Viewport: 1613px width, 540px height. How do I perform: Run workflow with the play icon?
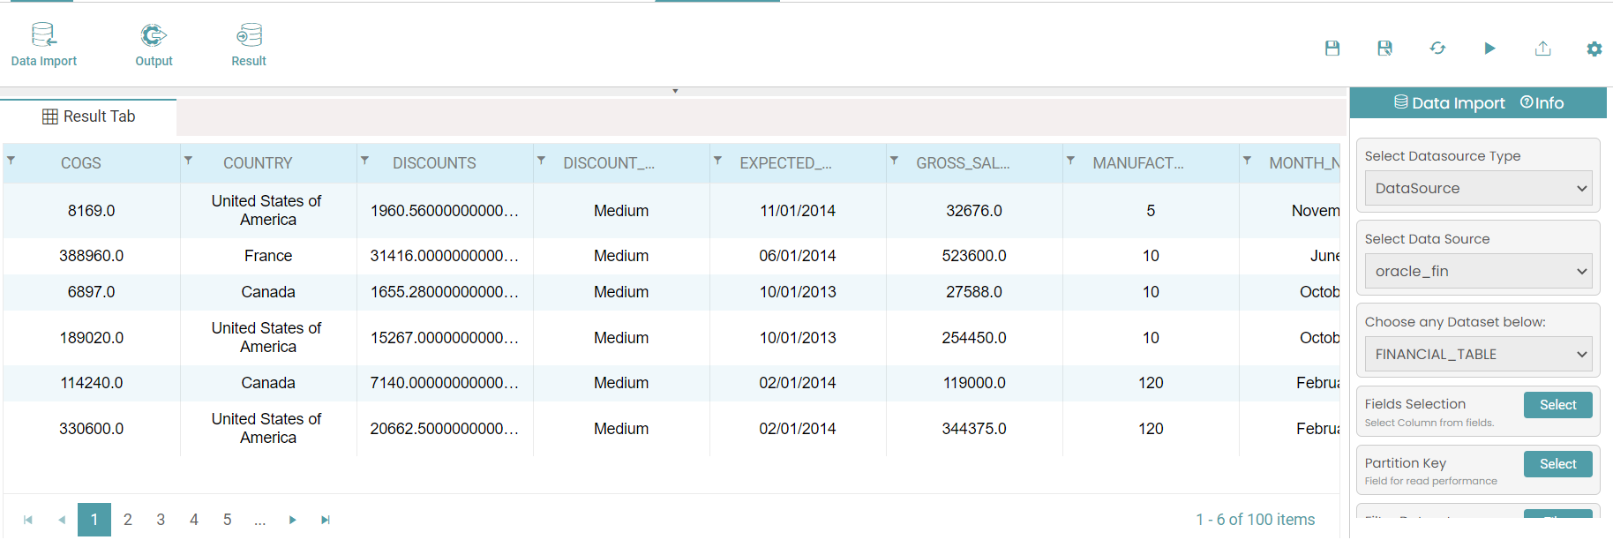click(x=1489, y=49)
